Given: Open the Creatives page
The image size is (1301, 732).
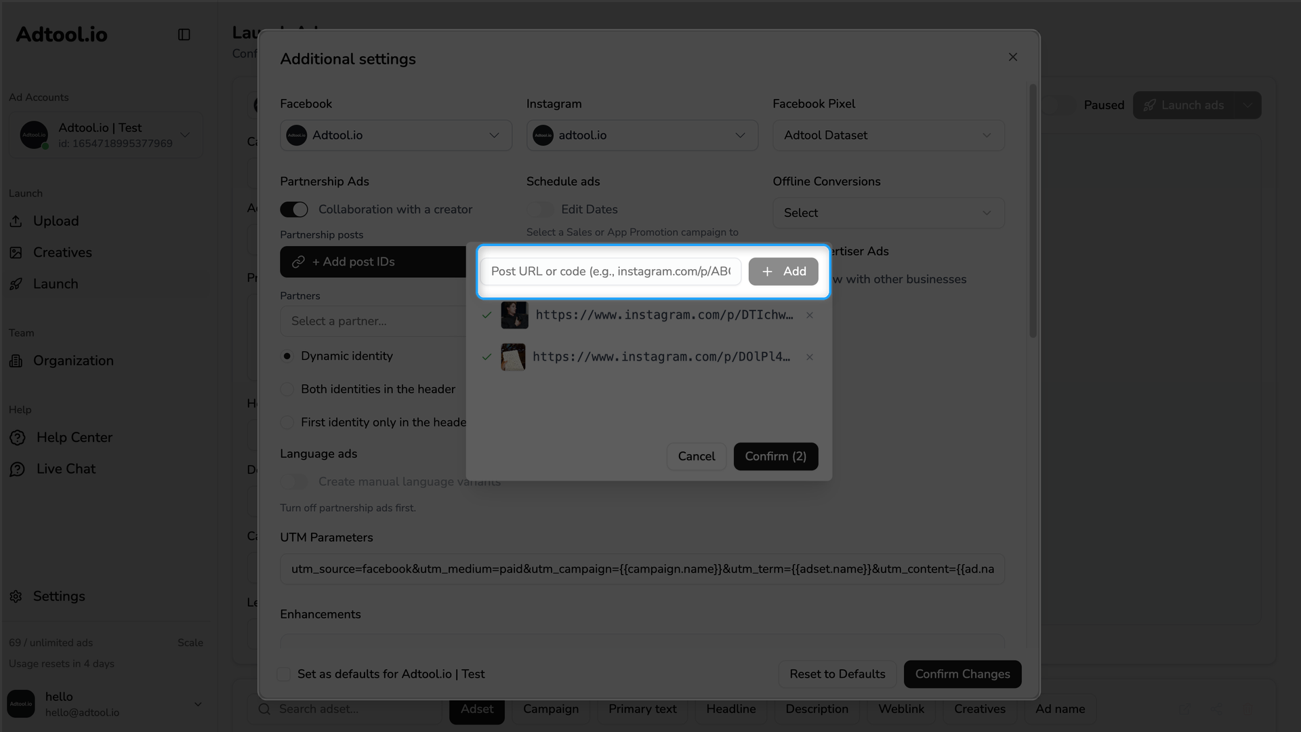Looking at the screenshot, I should click(x=62, y=252).
